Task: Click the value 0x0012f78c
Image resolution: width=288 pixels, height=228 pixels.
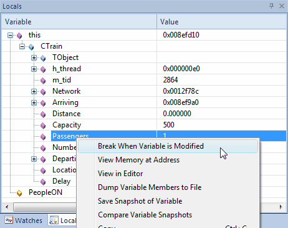Action: tap(181, 91)
